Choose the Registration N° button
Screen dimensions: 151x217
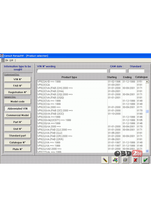coord(18,92)
